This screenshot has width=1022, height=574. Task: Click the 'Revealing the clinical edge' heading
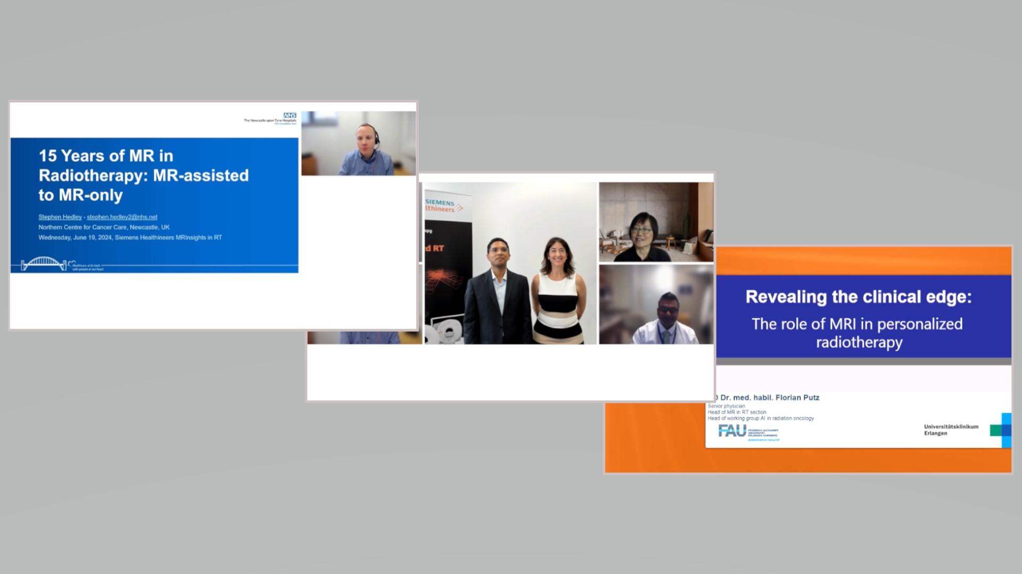[x=858, y=297]
